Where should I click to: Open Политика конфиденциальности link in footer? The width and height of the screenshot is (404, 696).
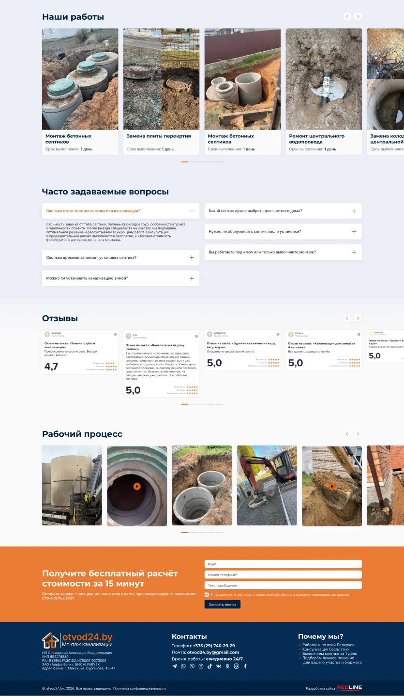coord(139,688)
